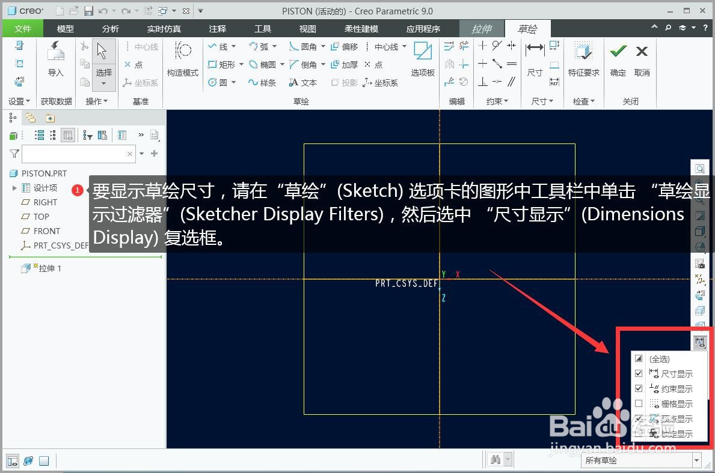Screen dimensions: 715x473
Task: Toggle Vertex Display (顶点显示) checkbox
Action: pos(639,418)
